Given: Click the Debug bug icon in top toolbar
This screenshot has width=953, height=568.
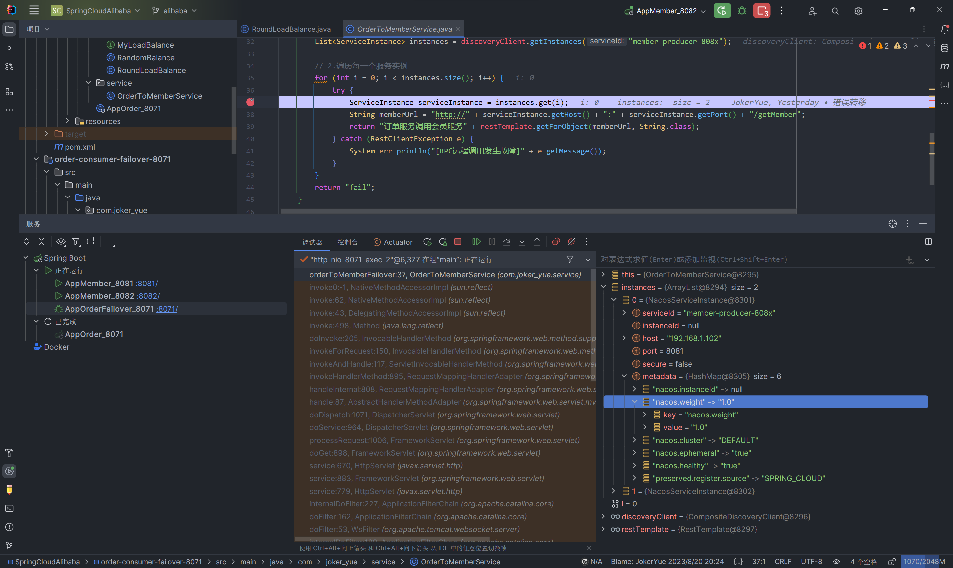Looking at the screenshot, I should click(742, 11).
